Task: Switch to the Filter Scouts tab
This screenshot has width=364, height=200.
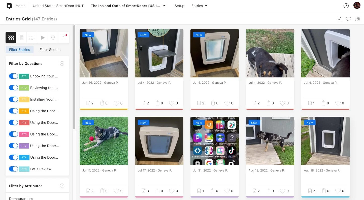Action: coord(50,50)
